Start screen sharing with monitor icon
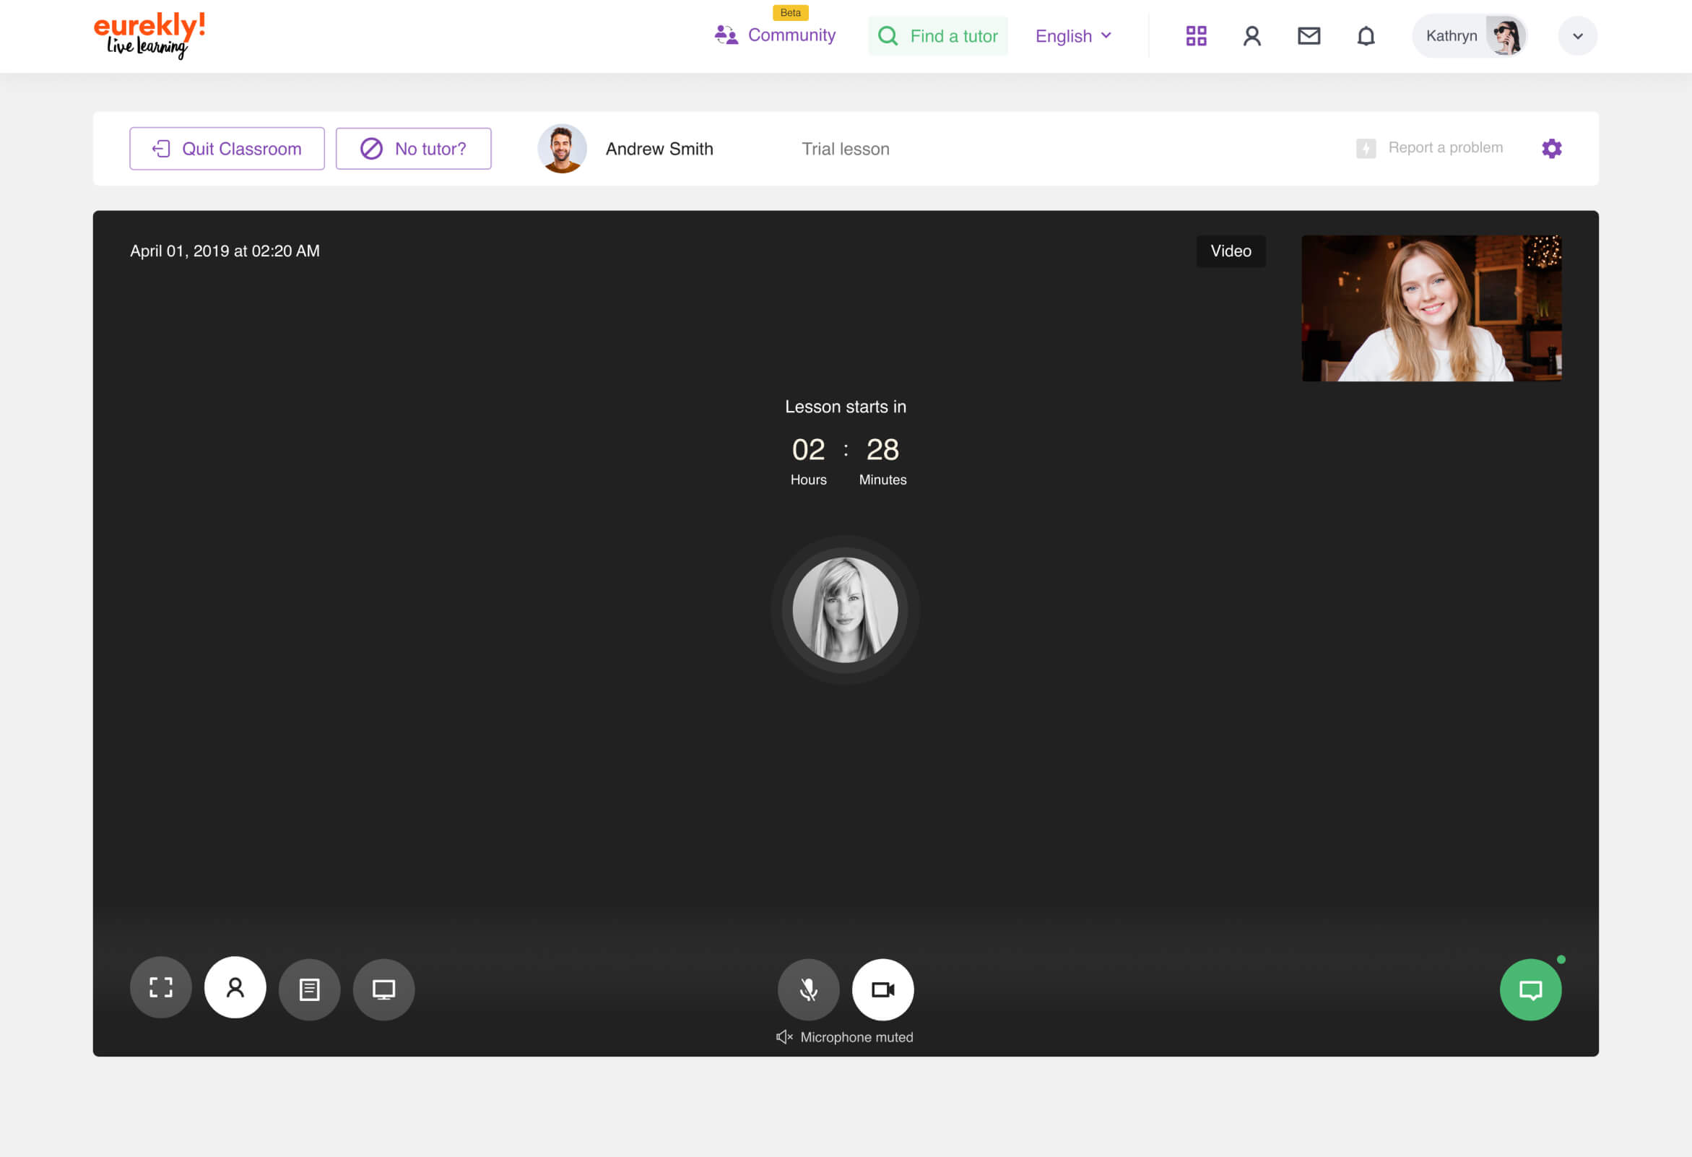The height and width of the screenshot is (1157, 1692). 383,989
